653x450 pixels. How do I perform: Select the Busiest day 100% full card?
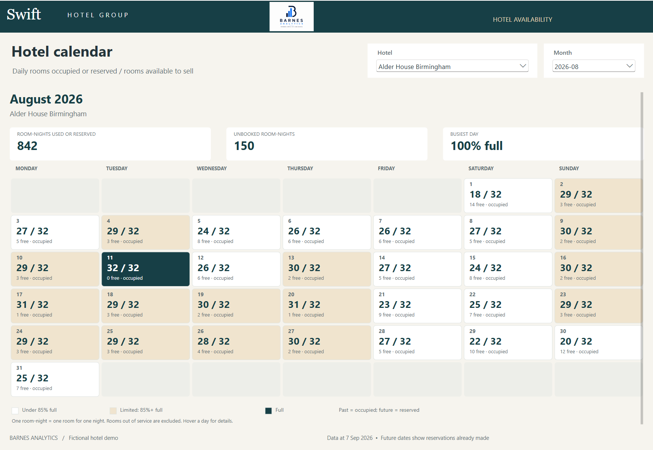tap(543, 144)
